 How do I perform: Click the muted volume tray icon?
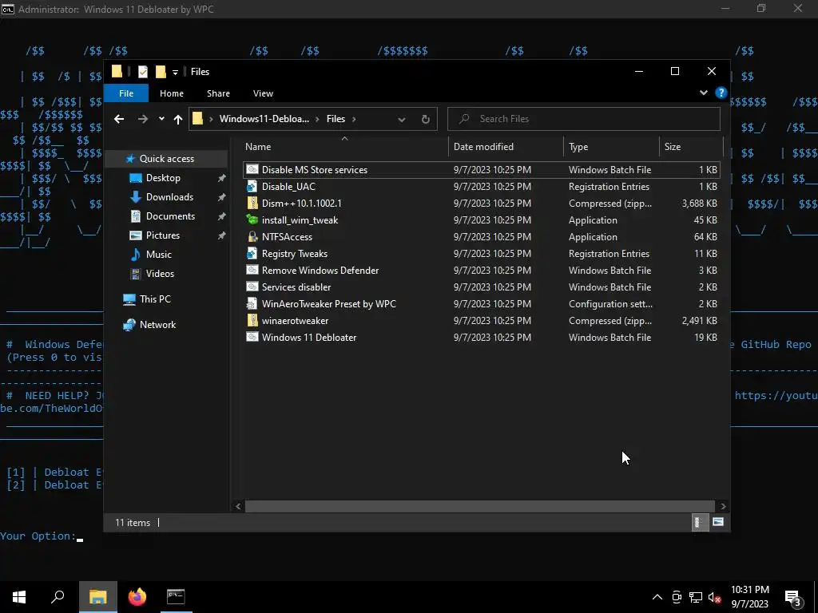pyautogui.click(x=715, y=597)
